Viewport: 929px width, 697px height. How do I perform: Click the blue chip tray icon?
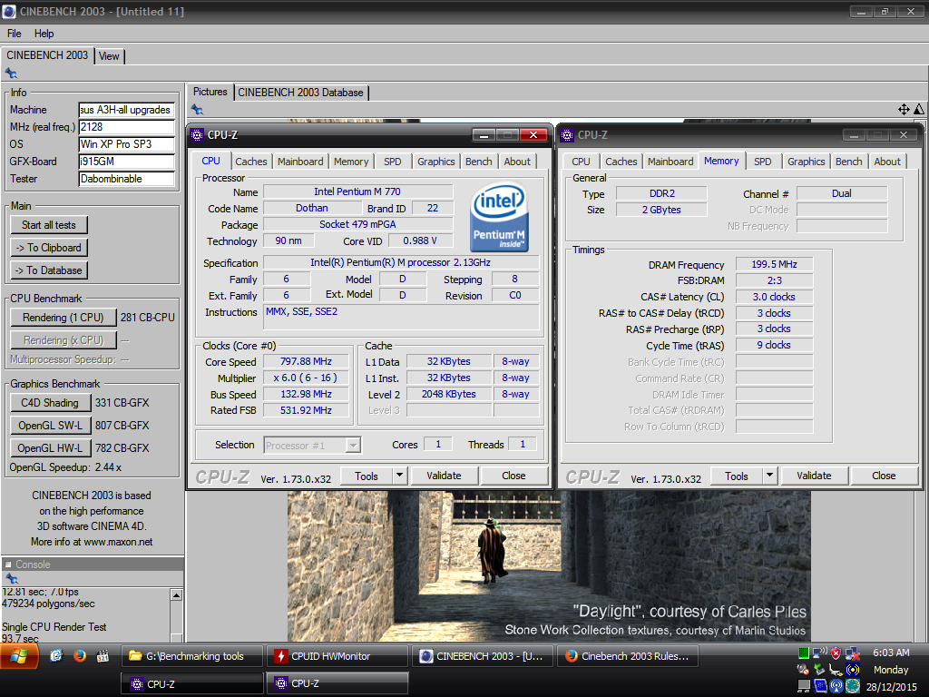point(820,686)
